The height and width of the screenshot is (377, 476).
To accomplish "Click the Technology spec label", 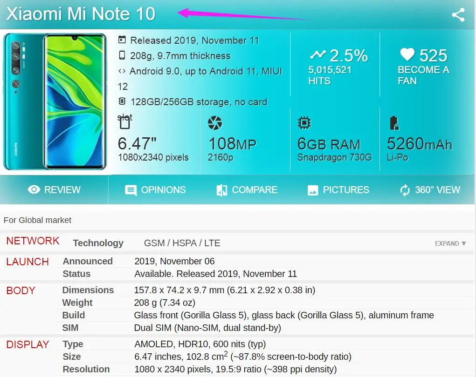I will click(98, 243).
